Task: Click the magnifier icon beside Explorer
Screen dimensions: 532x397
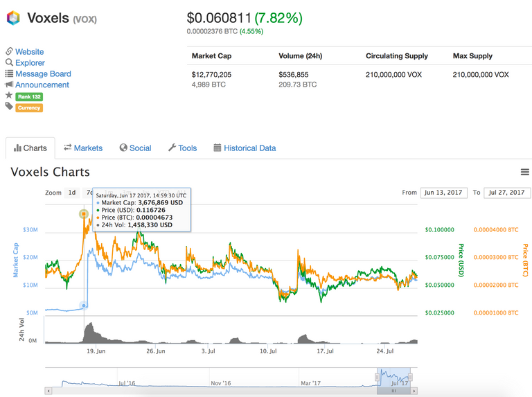Action: (9, 62)
